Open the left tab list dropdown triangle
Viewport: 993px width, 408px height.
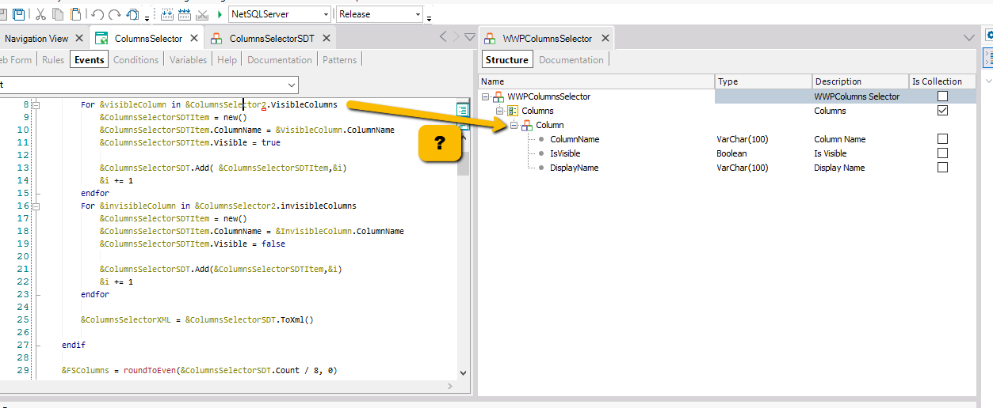click(470, 37)
